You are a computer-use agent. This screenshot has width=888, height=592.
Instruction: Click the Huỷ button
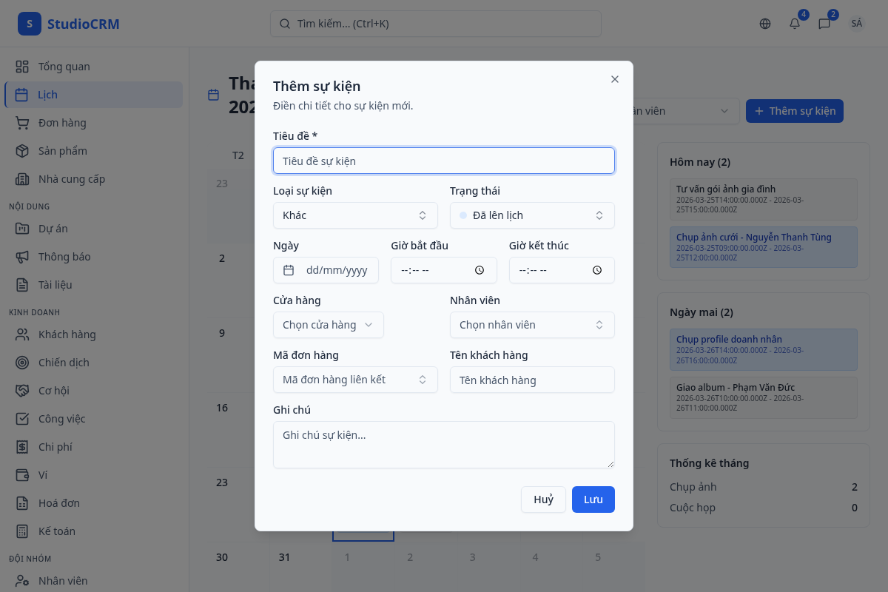[x=543, y=499]
